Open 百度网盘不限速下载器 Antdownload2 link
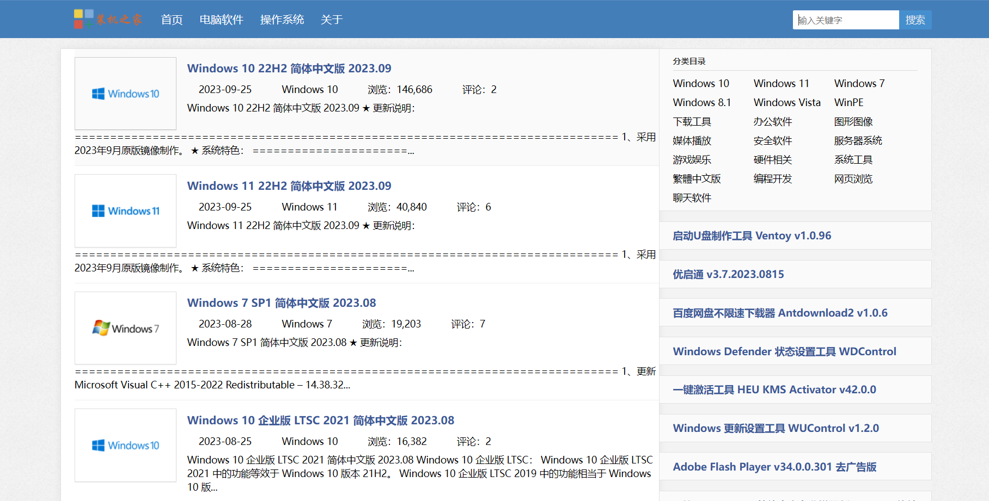 pos(780,313)
